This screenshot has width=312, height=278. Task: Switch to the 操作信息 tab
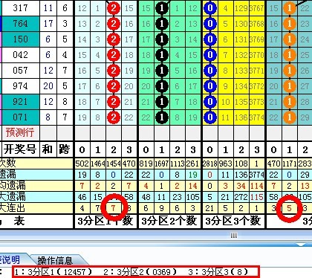tap(55, 260)
